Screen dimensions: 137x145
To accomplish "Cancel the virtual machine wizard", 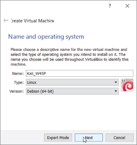I will tap(120, 138).
